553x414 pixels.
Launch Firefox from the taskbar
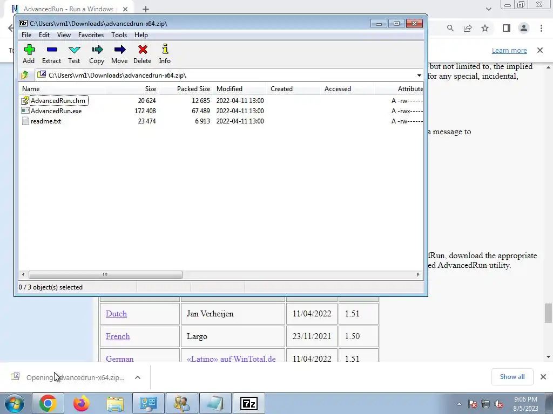(x=82, y=403)
